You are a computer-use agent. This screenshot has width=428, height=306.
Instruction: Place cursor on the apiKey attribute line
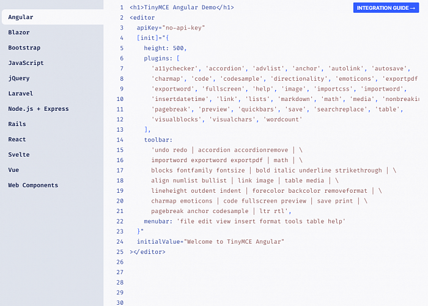[x=171, y=28]
